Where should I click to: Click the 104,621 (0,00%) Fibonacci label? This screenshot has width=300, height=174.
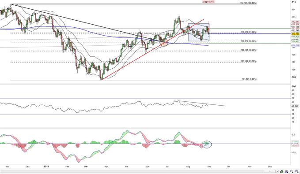tap(249, 79)
